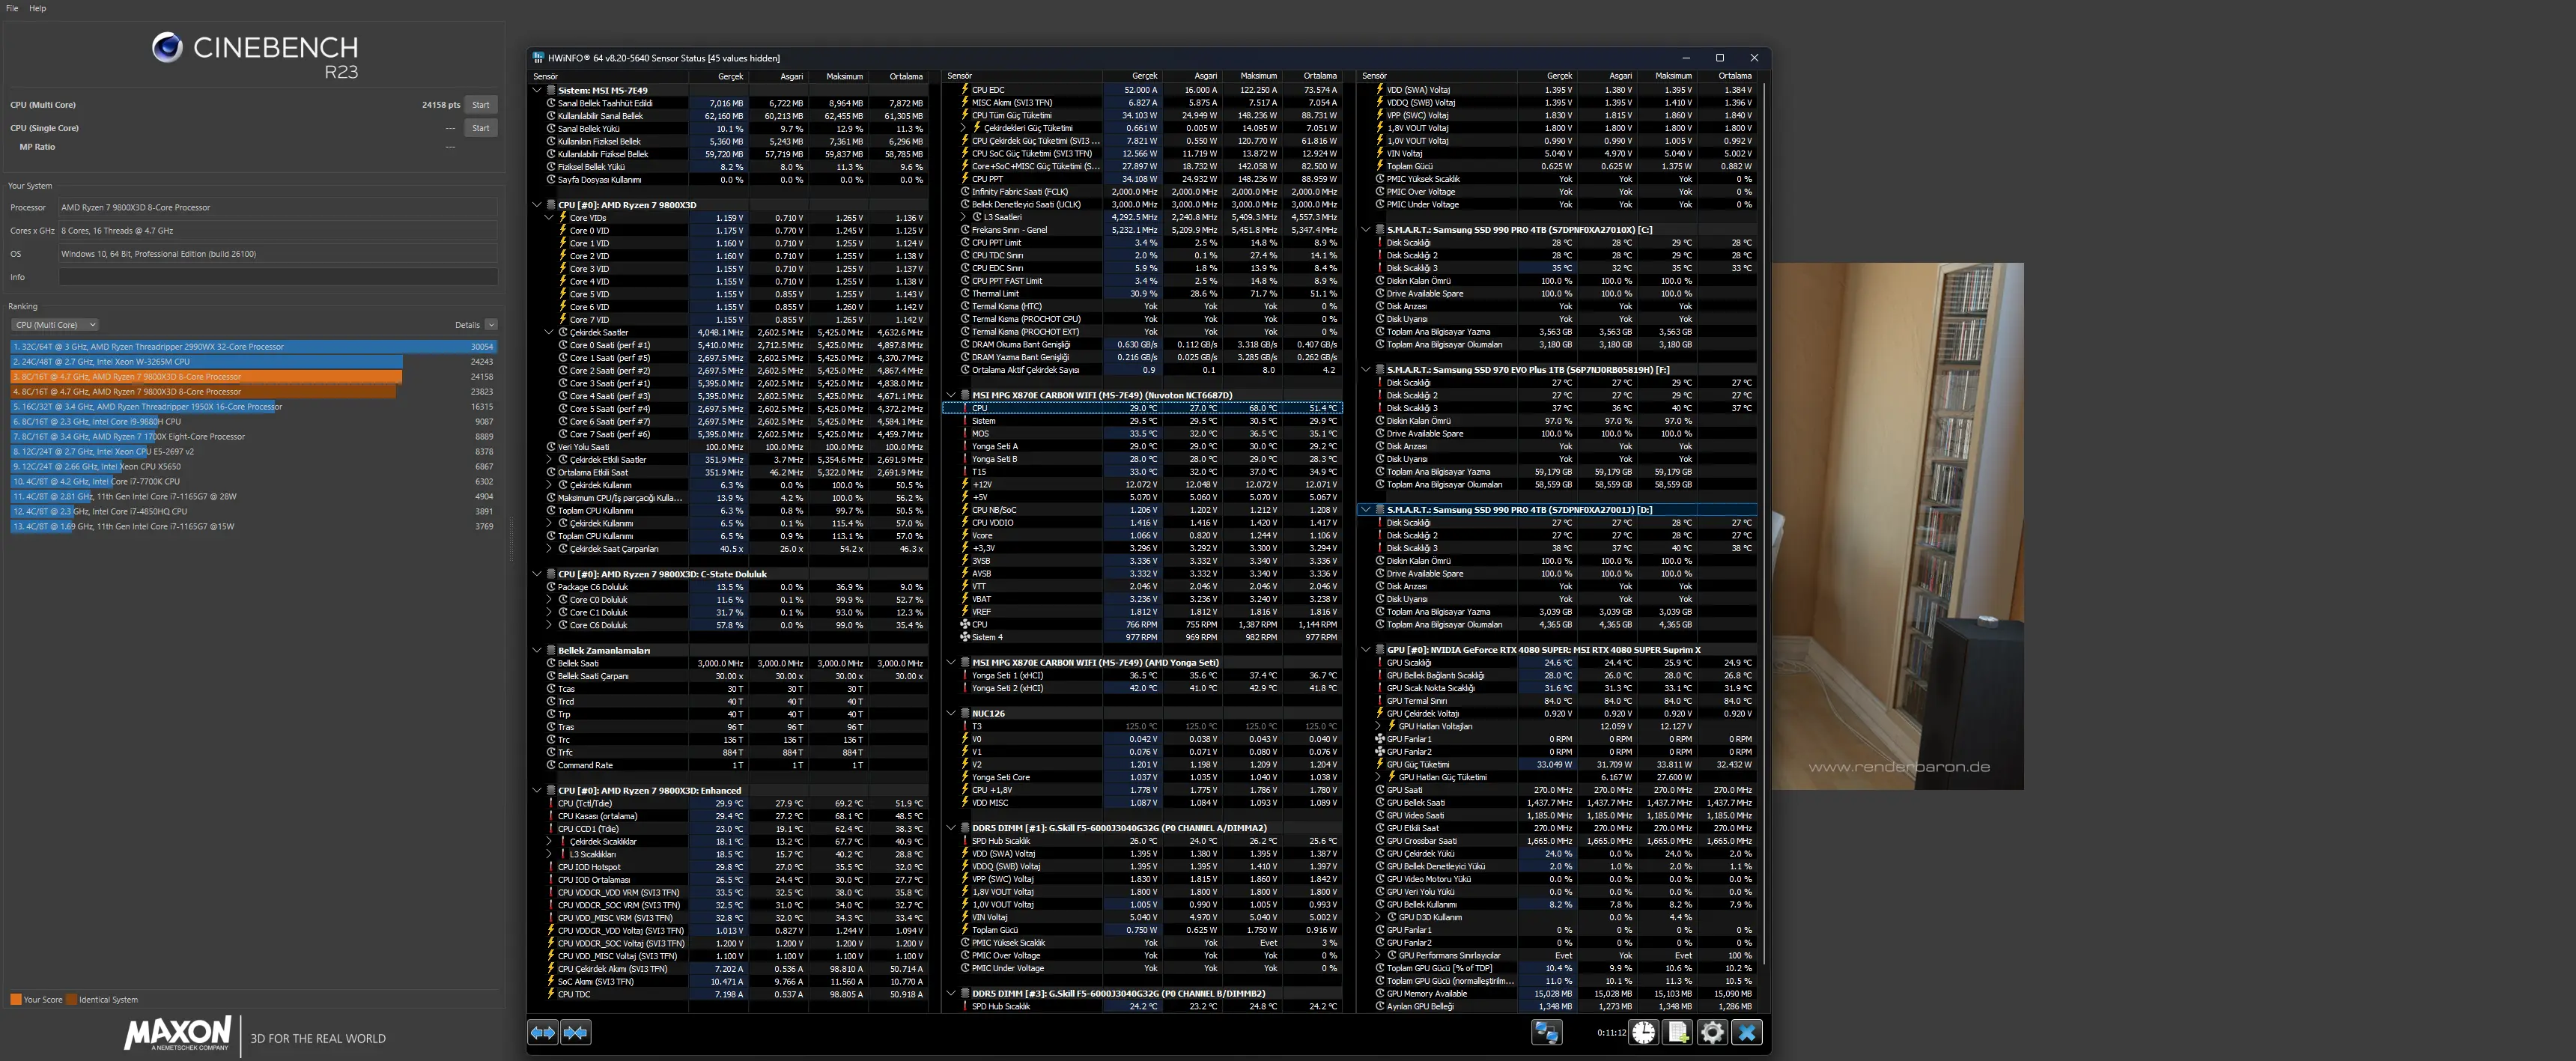Image resolution: width=2576 pixels, height=1061 pixels.
Task: Click the clock icon beside Bellek Saati
Action: [x=551, y=663]
